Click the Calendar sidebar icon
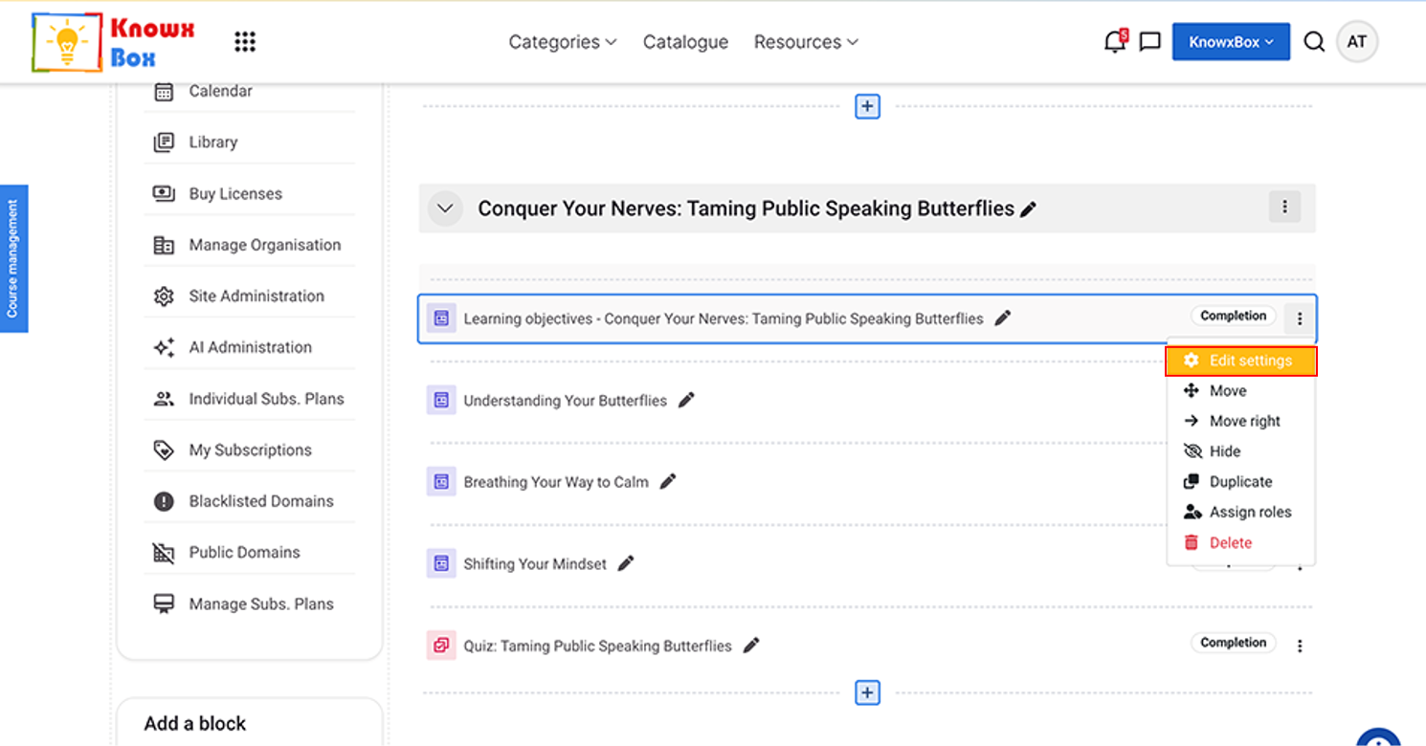The width and height of the screenshot is (1426, 746). 164,91
